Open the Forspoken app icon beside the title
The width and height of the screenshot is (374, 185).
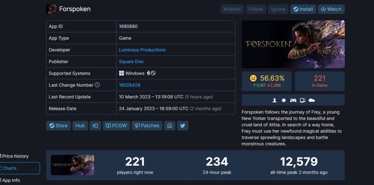[51, 9]
